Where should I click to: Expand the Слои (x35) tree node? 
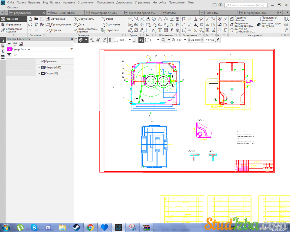point(39,74)
